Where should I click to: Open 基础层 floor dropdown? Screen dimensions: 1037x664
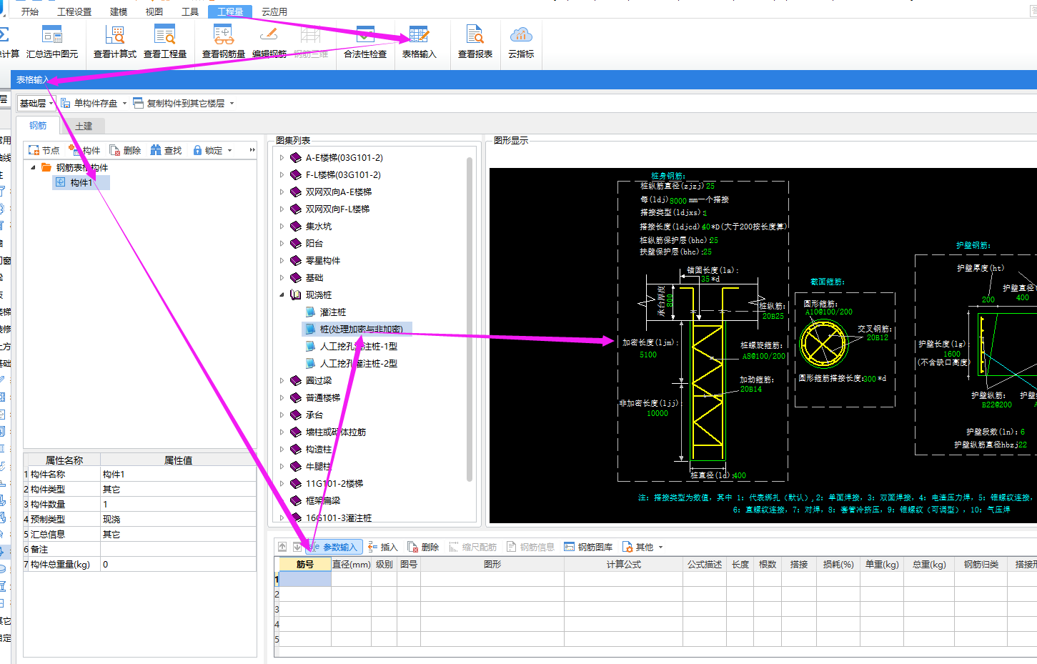36,104
